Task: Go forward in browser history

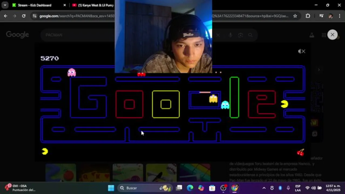Action: point(15,16)
